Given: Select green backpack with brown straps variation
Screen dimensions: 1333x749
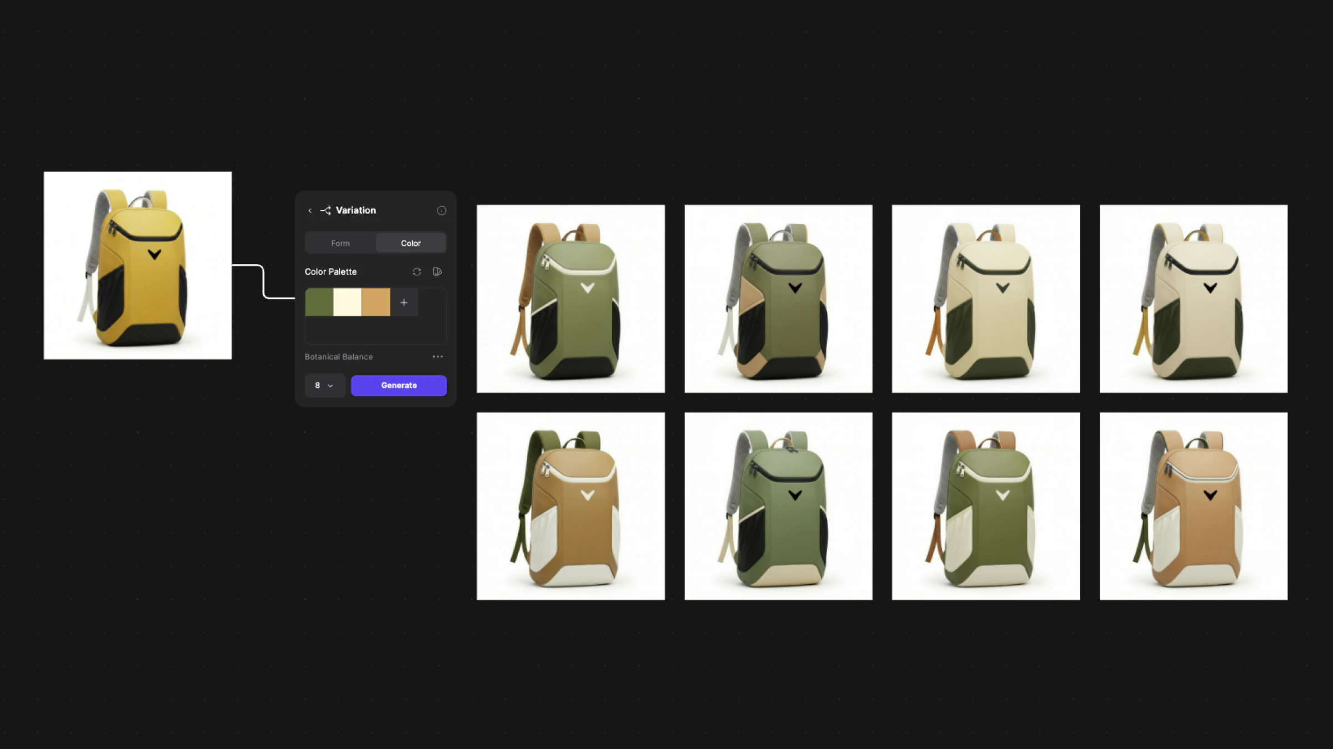Looking at the screenshot, I should tap(570, 299).
